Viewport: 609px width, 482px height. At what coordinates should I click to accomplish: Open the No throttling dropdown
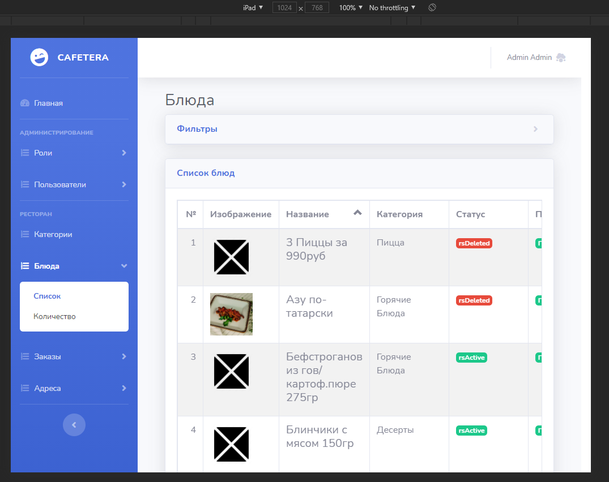pyautogui.click(x=392, y=8)
